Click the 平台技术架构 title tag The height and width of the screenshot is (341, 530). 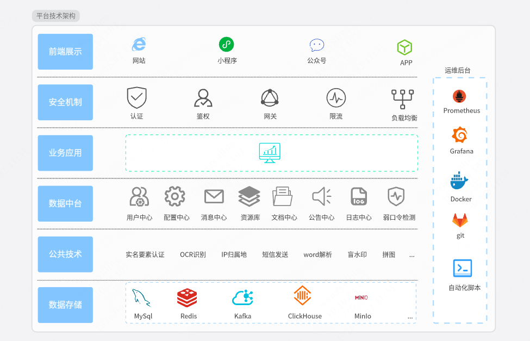click(56, 16)
